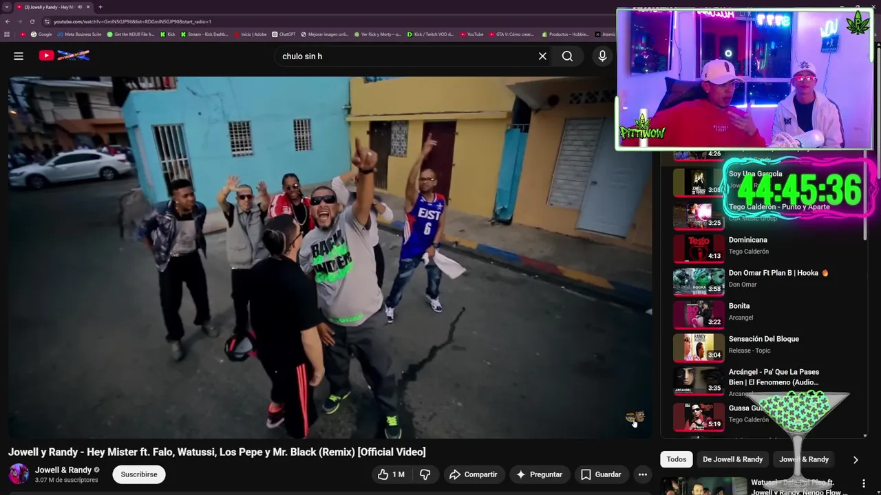Open Jowell & Randy channel avatar

click(19, 474)
